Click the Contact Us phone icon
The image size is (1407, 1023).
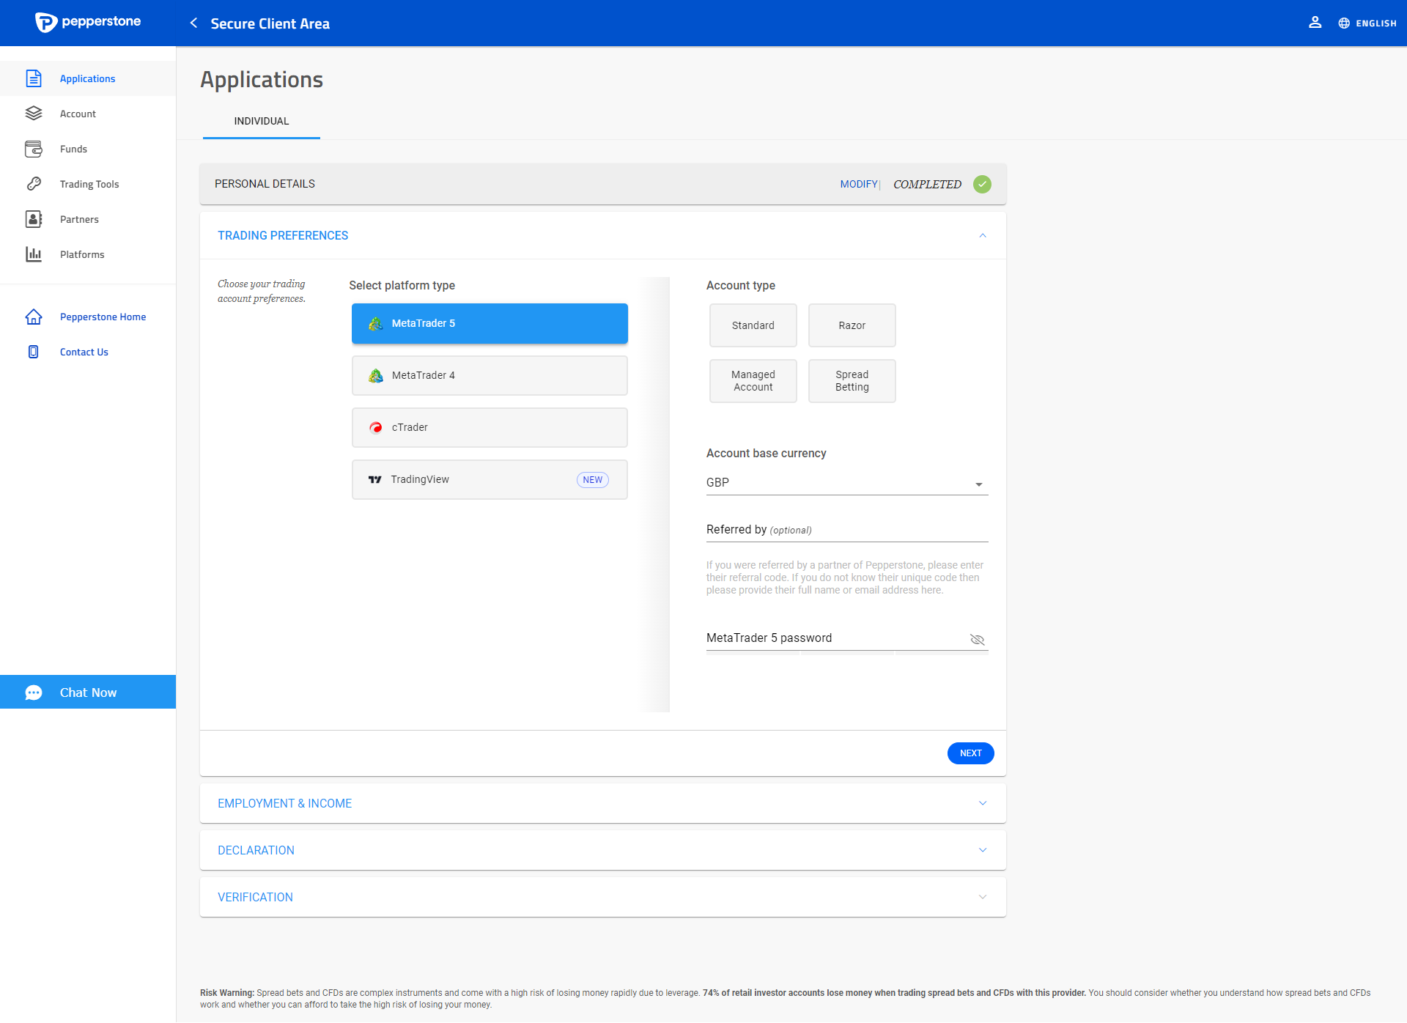coord(34,352)
